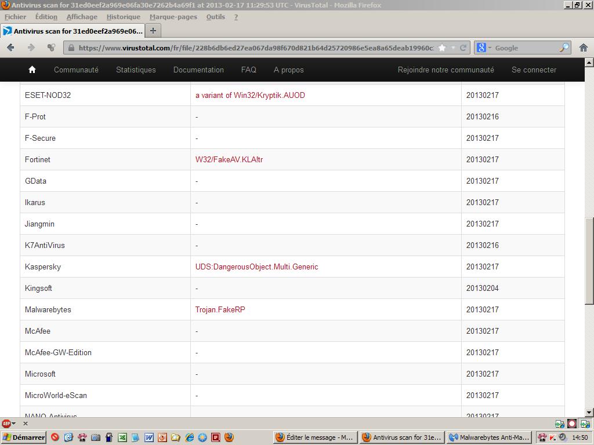This screenshot has width=594, height=445.
Task: Launch Excel from quick launch bar
Action: click(122, 437)
